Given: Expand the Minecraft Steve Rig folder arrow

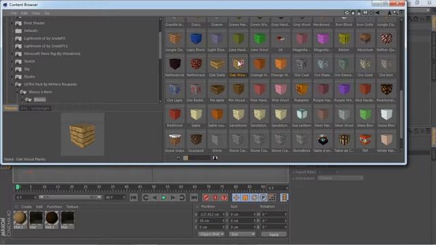Looking at the screenshot, I should (12, 54).
